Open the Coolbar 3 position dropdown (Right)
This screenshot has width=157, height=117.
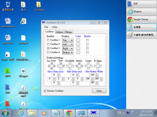coord(67,48)
